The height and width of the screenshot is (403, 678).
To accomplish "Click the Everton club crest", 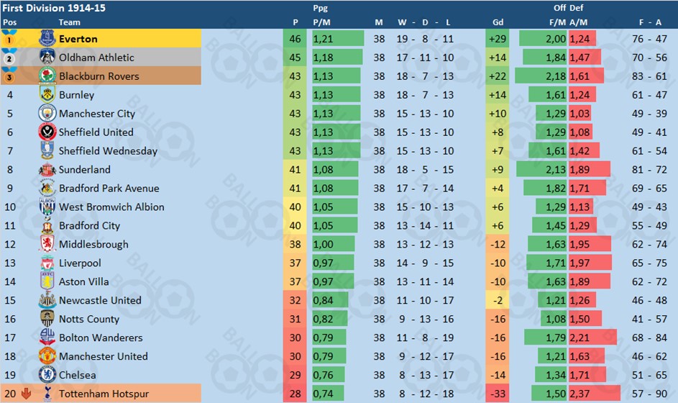I will (47, 39).
